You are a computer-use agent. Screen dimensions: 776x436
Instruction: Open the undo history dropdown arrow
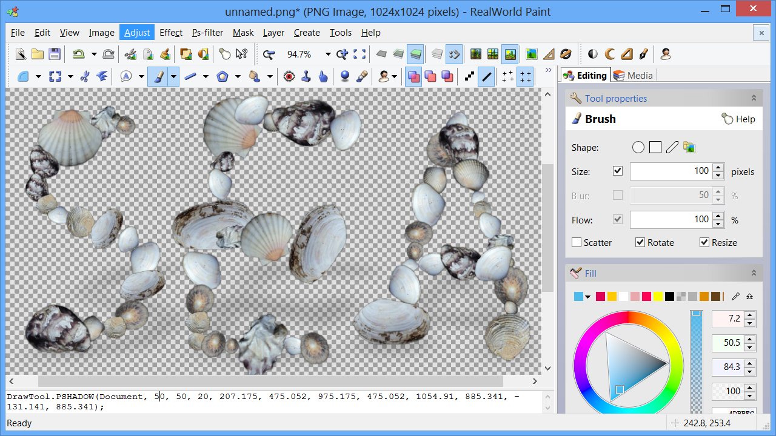tap(94, 54)
